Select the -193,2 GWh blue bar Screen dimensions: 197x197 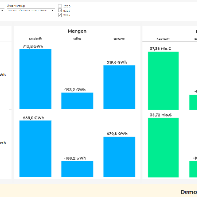coord(77,101)
